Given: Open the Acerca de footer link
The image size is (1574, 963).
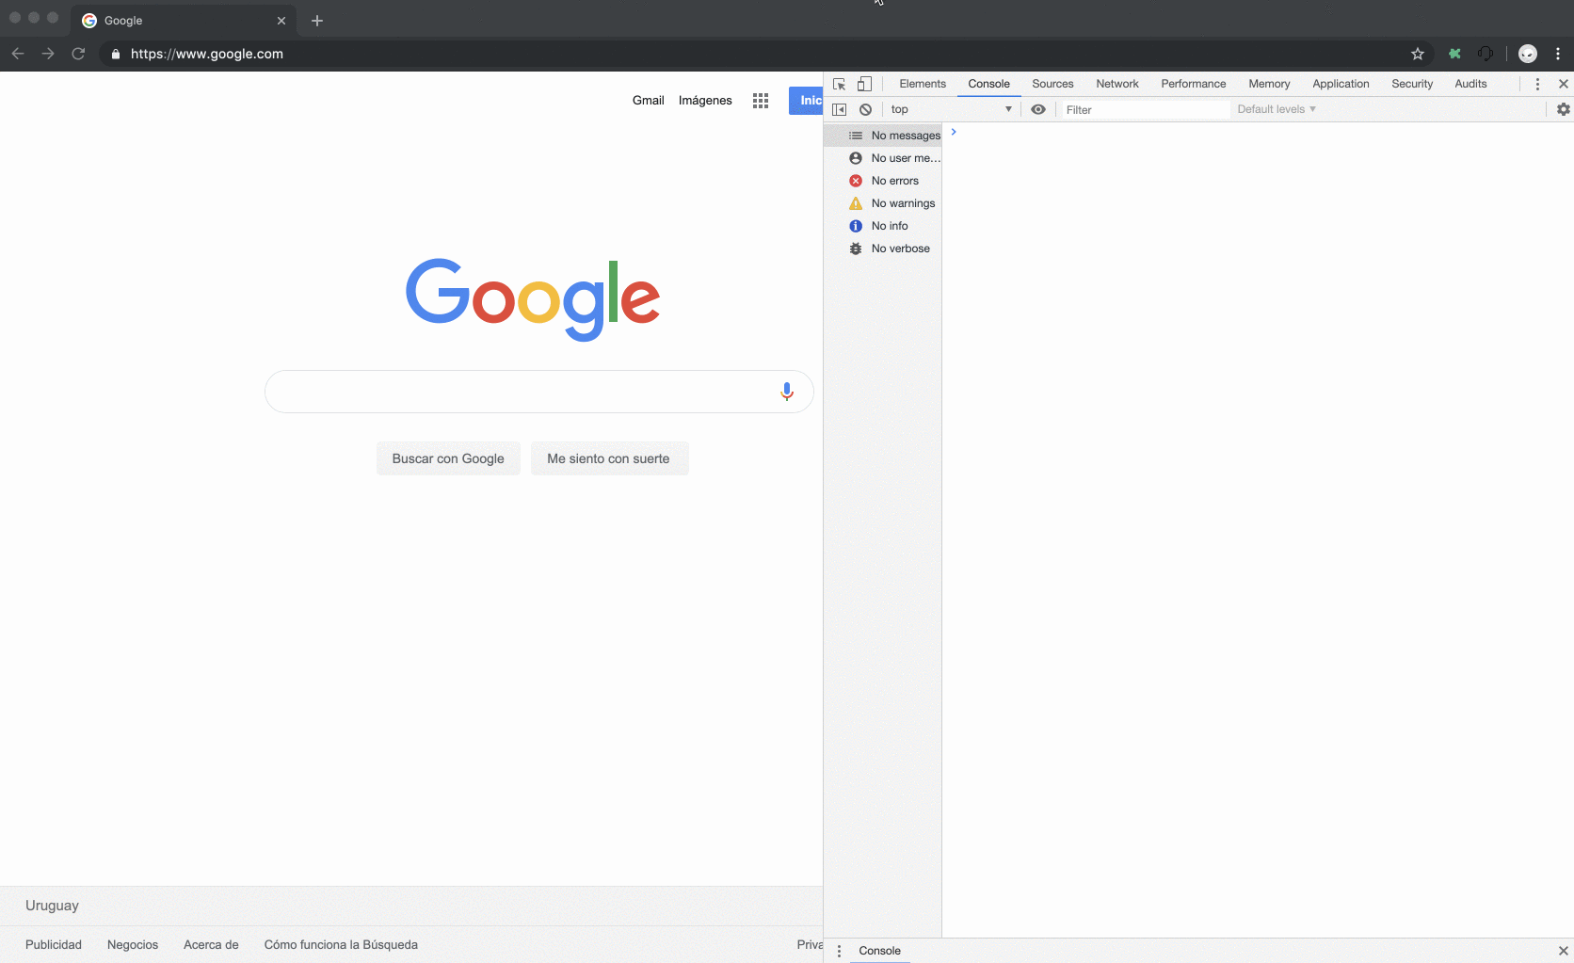Looking at the screenshot, I should click(x=211, y=944).
